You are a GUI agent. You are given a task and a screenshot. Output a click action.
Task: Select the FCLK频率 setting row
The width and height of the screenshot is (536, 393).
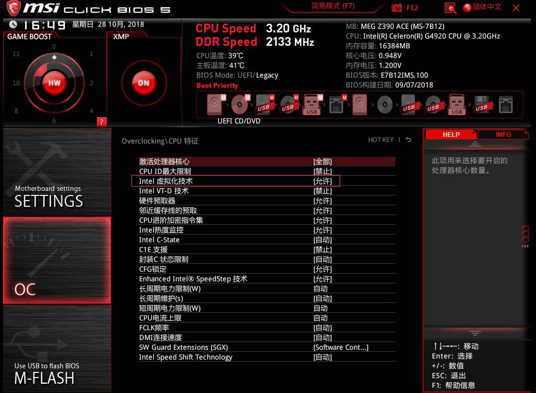267,328
